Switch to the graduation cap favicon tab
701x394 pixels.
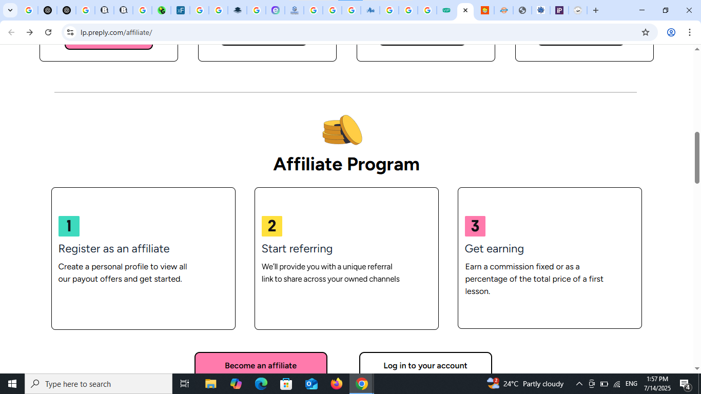coord(238,10)
